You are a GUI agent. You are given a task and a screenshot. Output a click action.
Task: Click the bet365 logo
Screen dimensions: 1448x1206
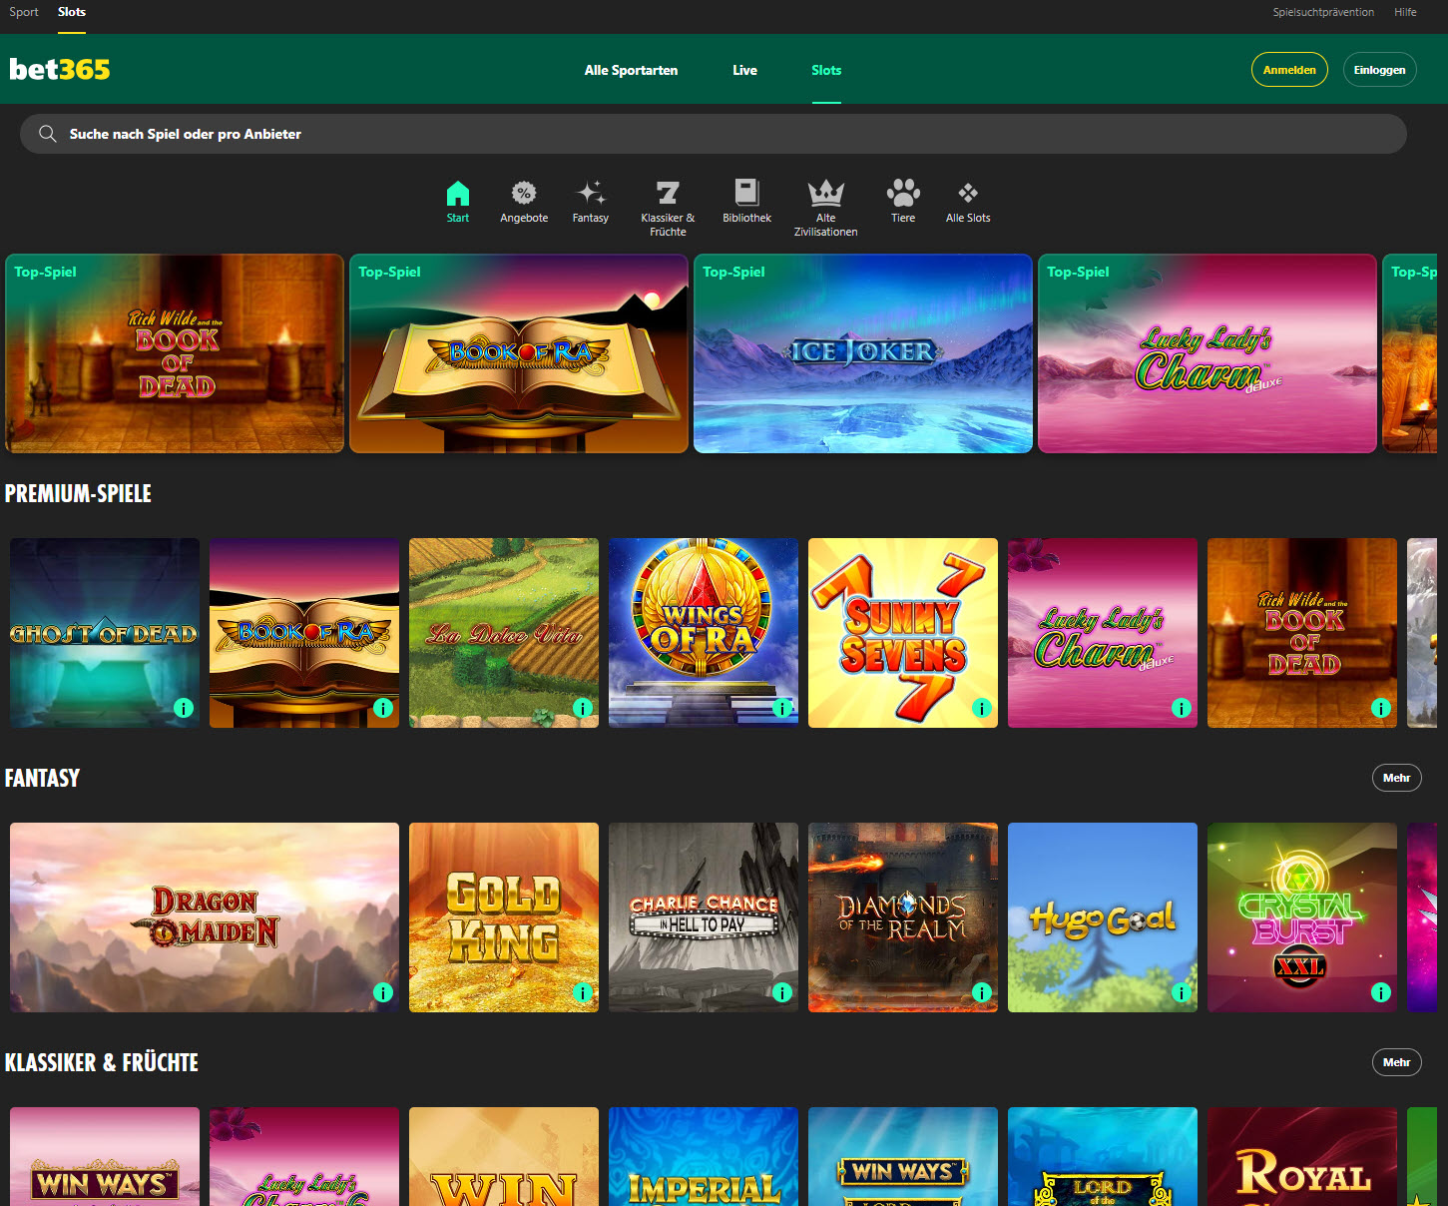click(60, 69)
